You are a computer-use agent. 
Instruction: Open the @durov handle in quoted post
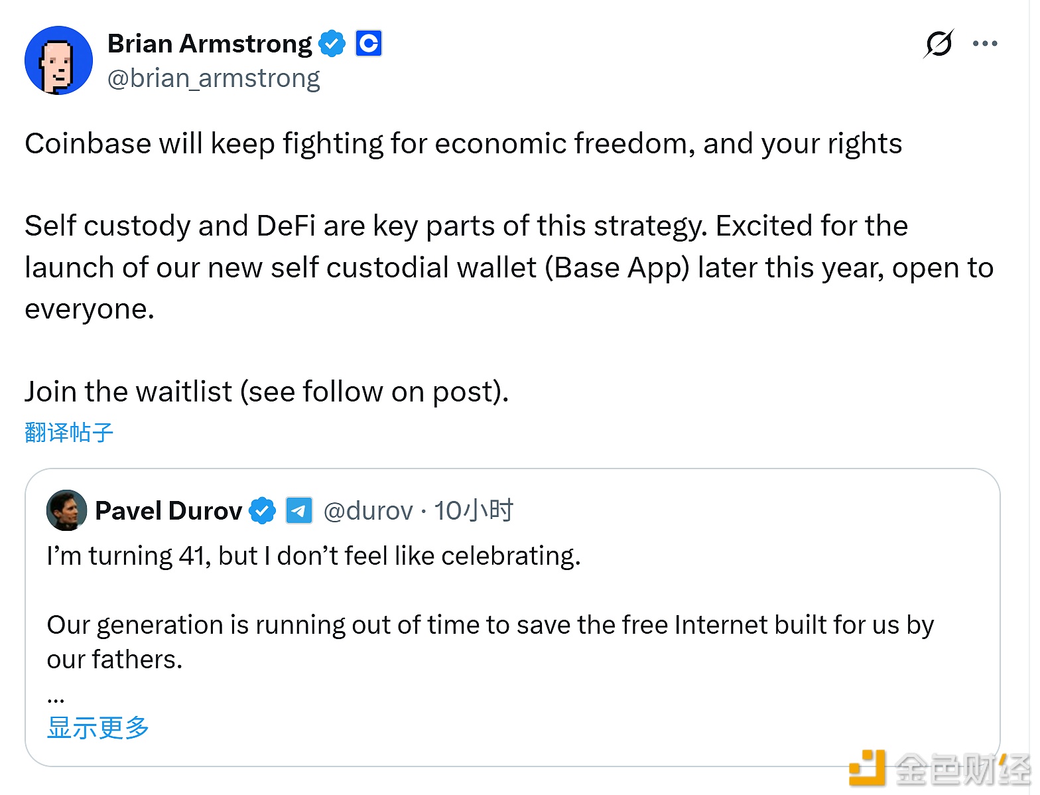pos(367,511)
